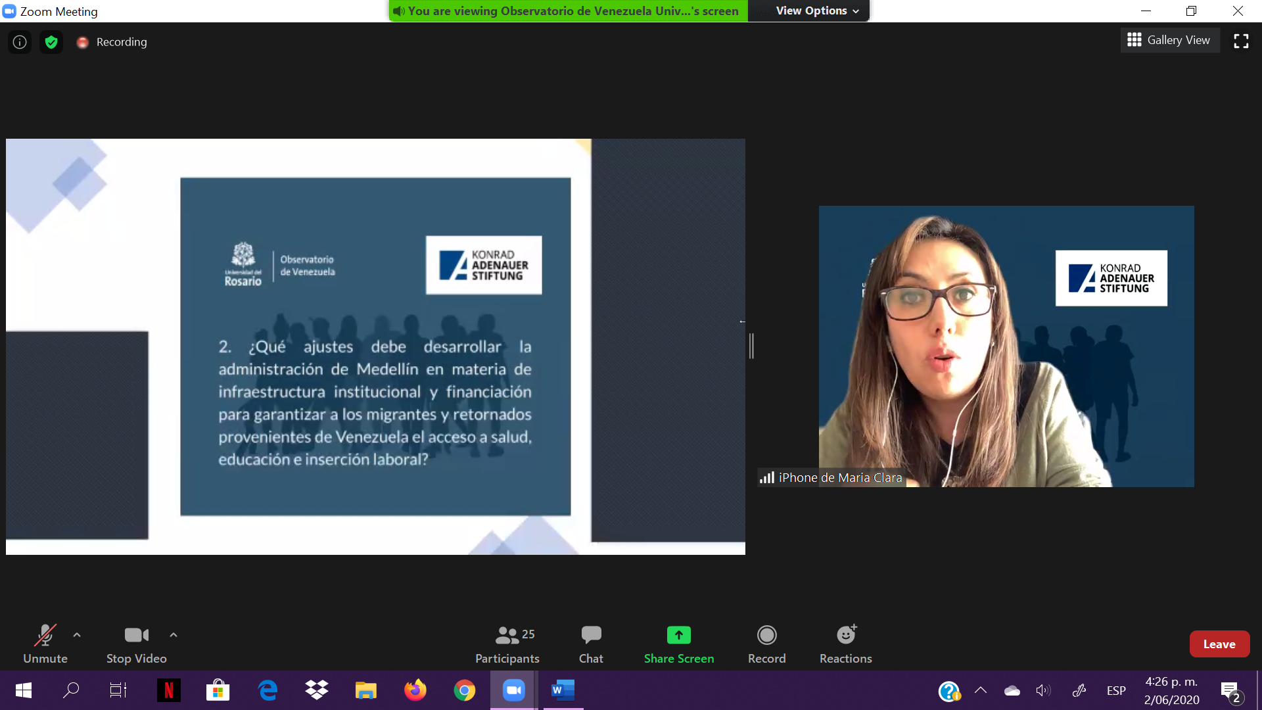Click the divider handle between screen and video
Image resolution: width=1262 pixels, height=710 pixels.
click(x=751, y=346)
